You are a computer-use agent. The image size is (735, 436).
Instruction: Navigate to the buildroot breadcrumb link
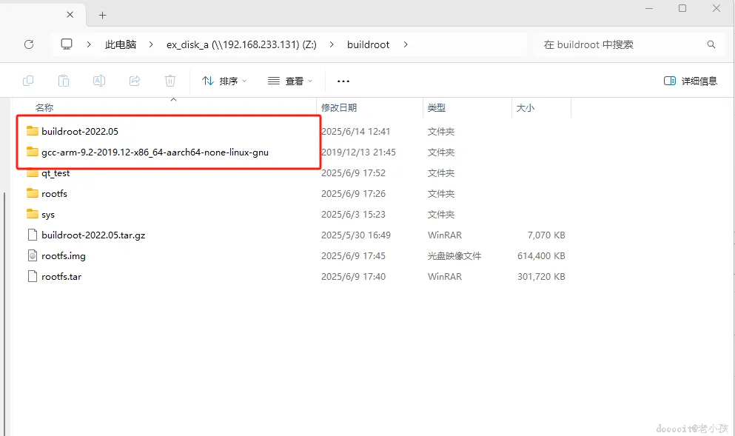368,44
